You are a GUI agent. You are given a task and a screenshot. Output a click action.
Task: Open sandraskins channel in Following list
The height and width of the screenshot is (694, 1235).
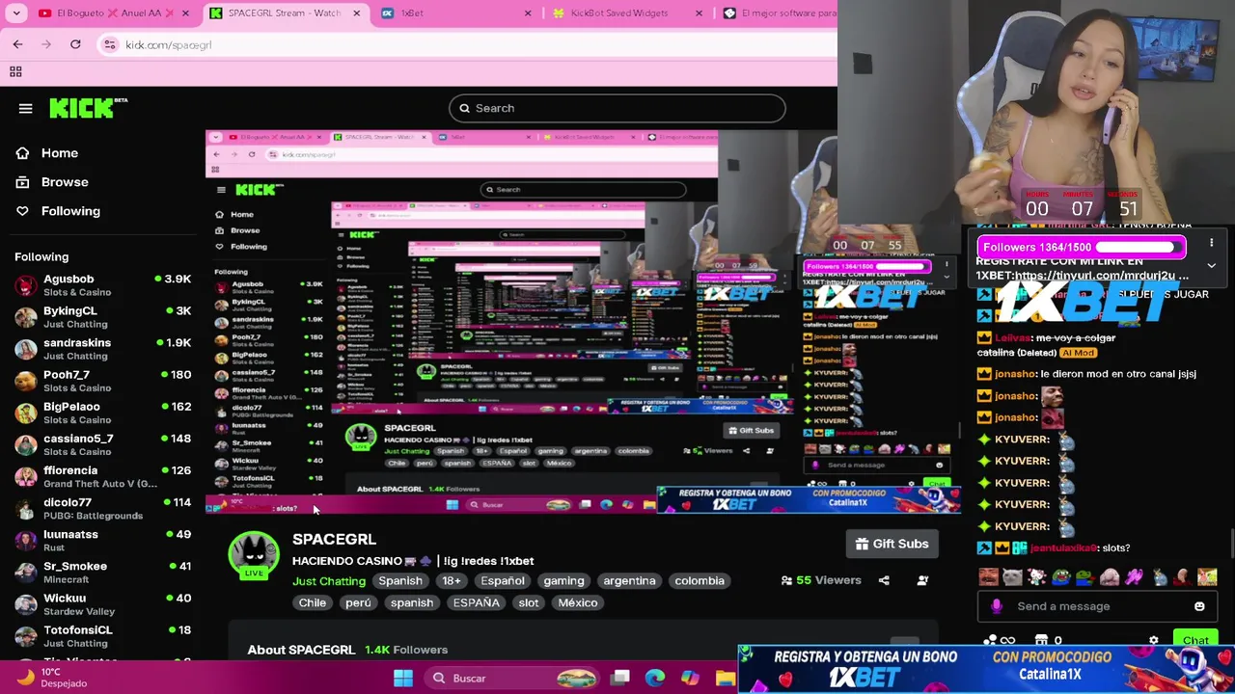coord(103,349)
